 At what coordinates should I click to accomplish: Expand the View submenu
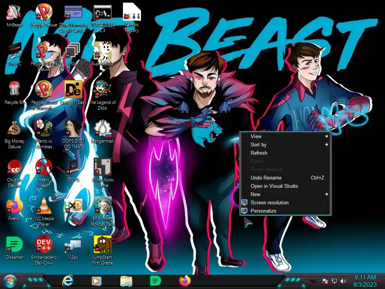point(285,136)
